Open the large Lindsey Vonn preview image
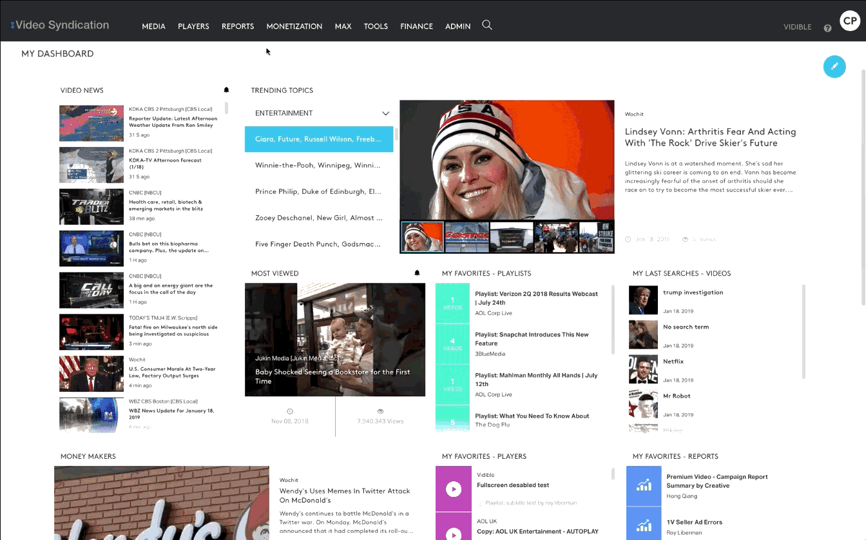 tap(507, 160)
